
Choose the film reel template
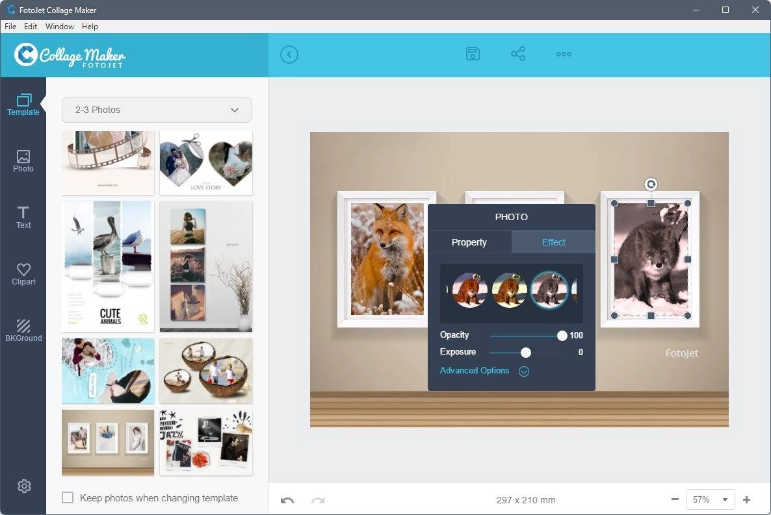pos(108,162)
